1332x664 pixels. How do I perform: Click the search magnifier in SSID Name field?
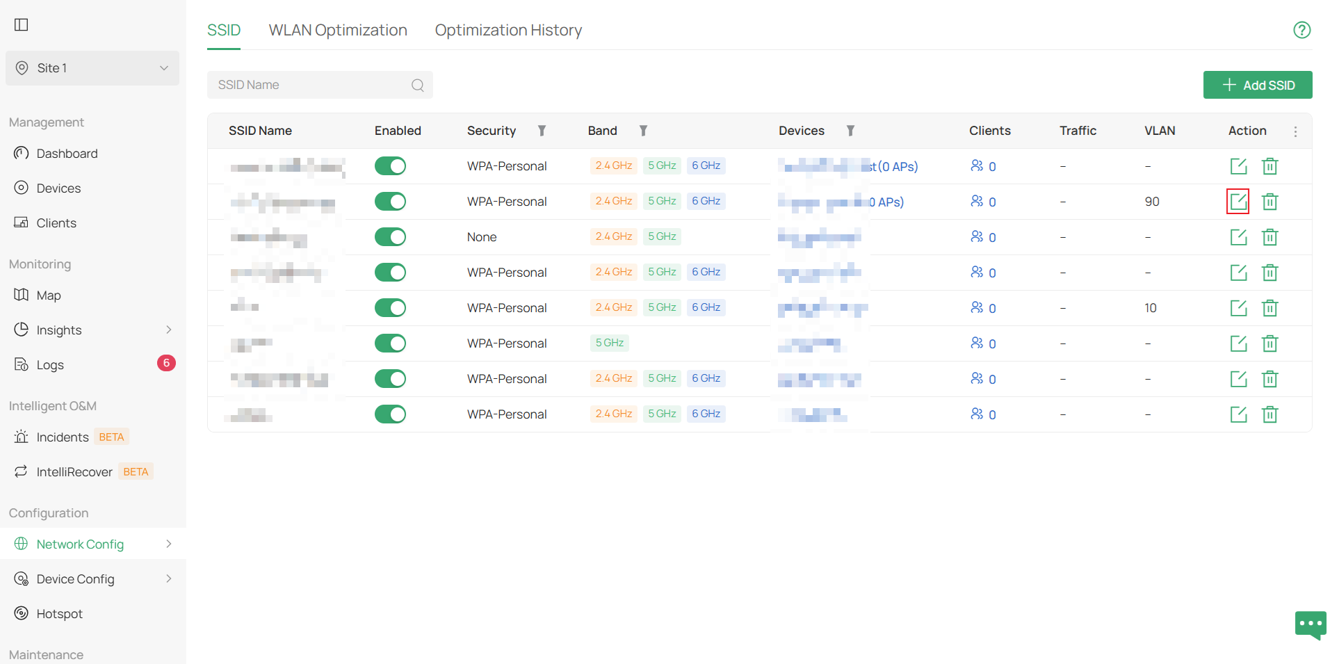417,86
